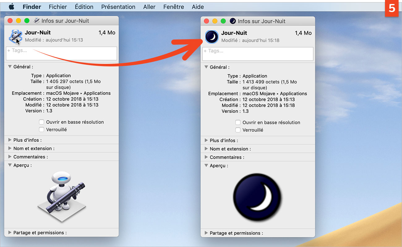Screen dimensions: 402x247
Task: Click Version 1.3 in left window
Action: 49,111
